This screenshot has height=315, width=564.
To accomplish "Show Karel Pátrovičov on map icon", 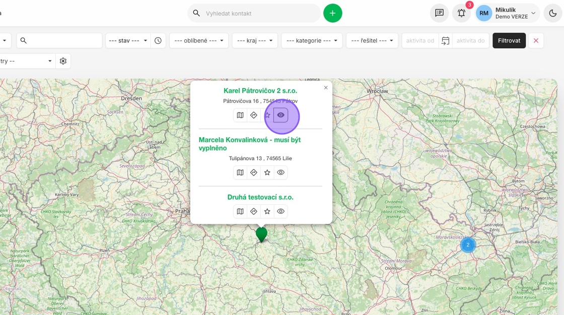I will coord(240,115).
